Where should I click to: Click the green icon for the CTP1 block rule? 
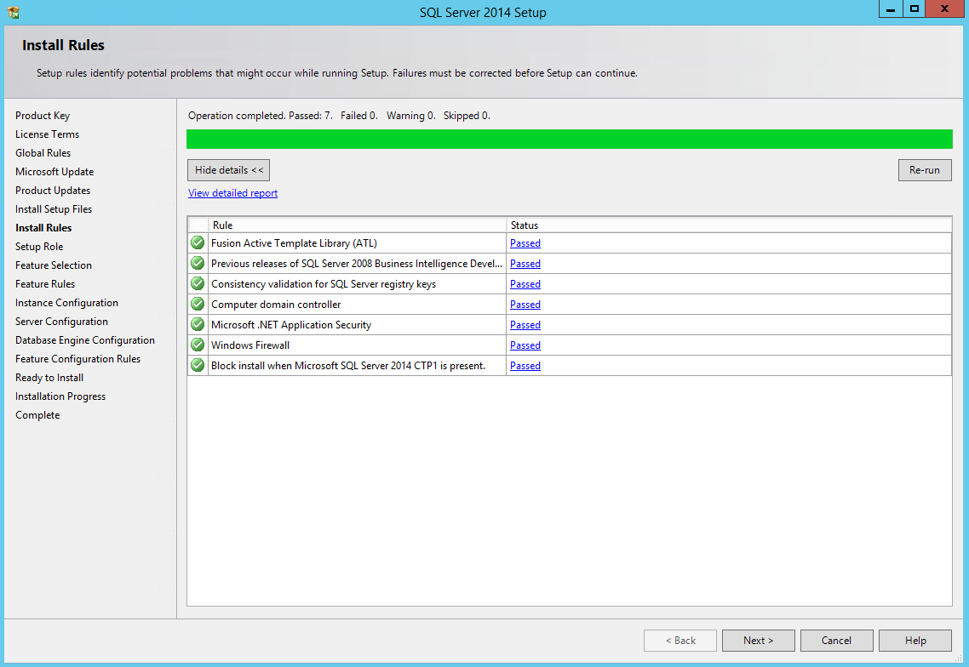click(197, 365)
